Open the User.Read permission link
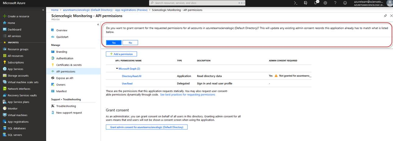393x141 pixels. tap(127, 83)
